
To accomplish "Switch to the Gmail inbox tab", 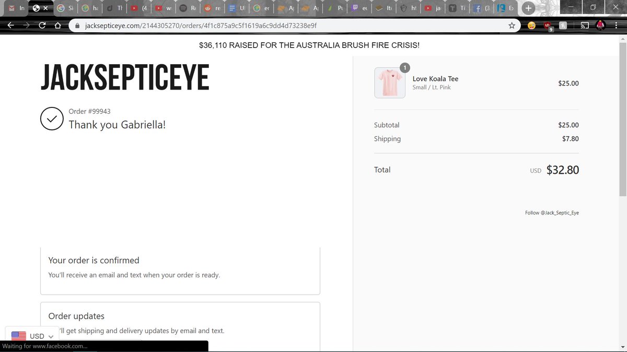I will [15, 8].
